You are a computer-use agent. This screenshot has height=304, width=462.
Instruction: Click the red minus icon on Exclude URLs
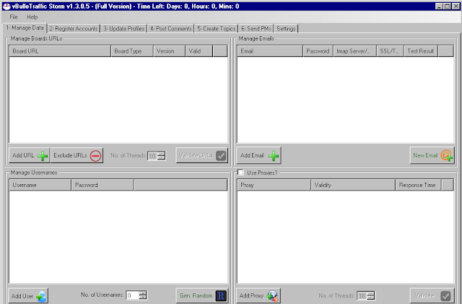tap(95, 156)
